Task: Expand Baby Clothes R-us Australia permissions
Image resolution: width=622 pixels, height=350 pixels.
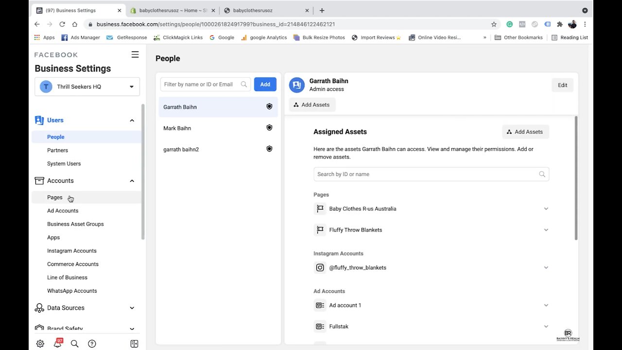Action: pos(546,209)
